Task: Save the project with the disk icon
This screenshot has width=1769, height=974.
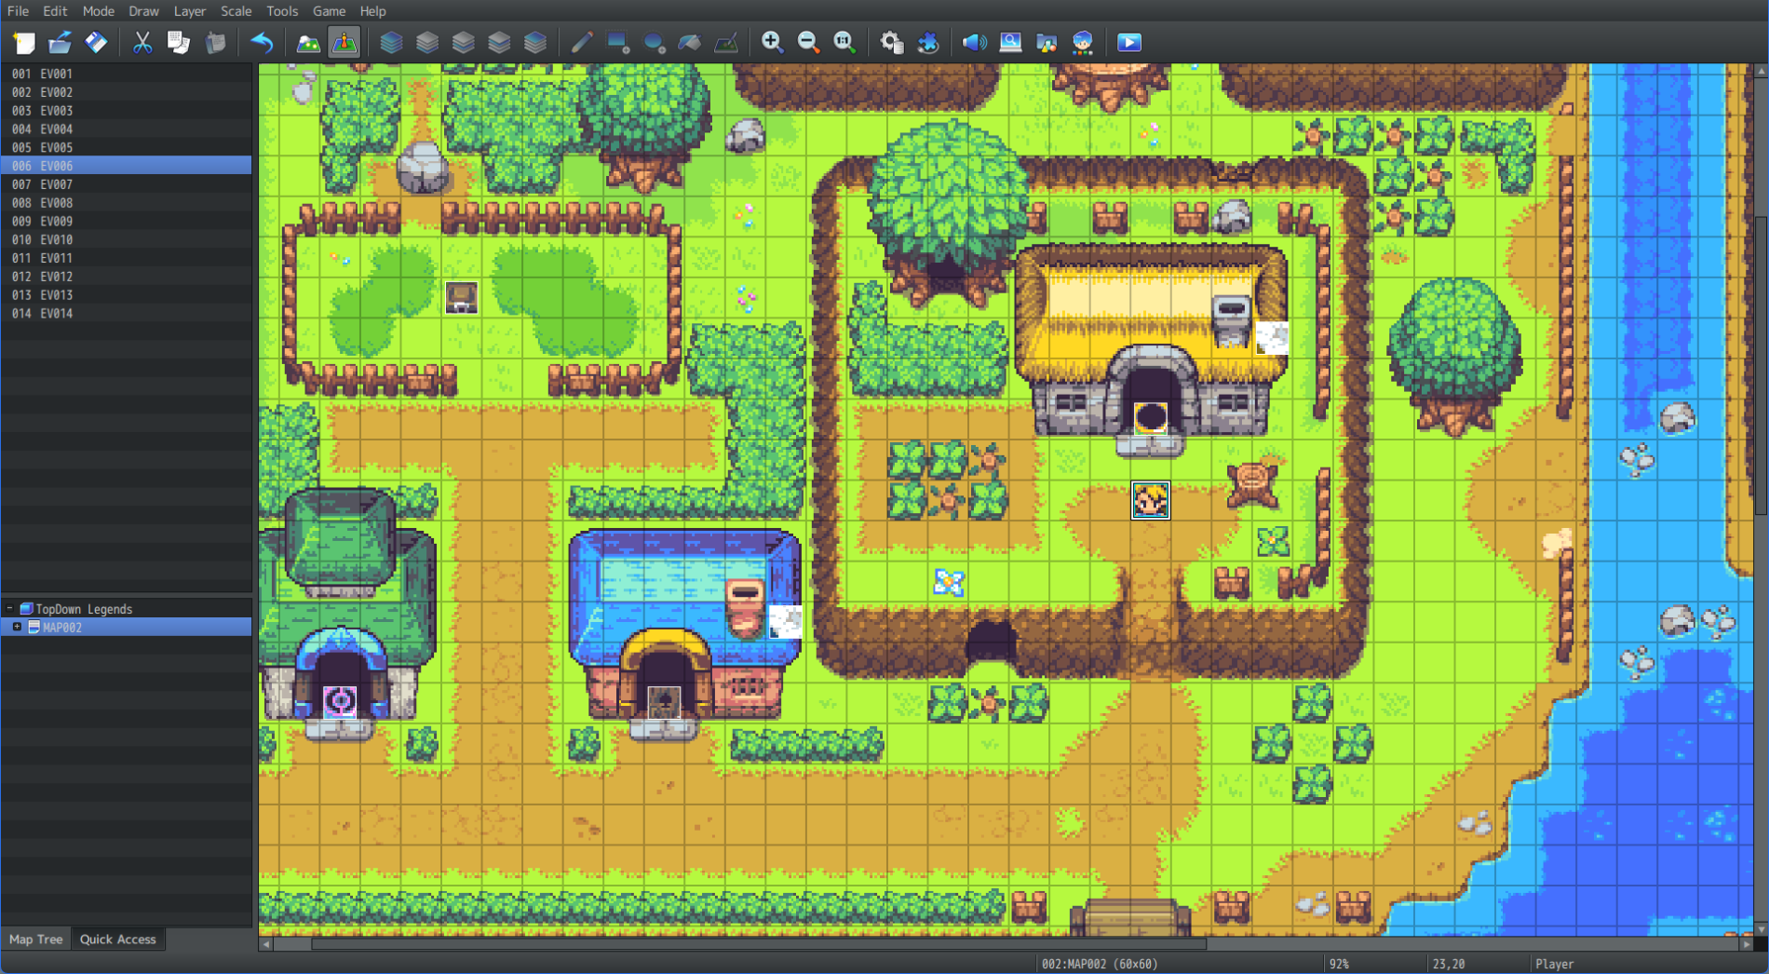Action: pos(96,42)
